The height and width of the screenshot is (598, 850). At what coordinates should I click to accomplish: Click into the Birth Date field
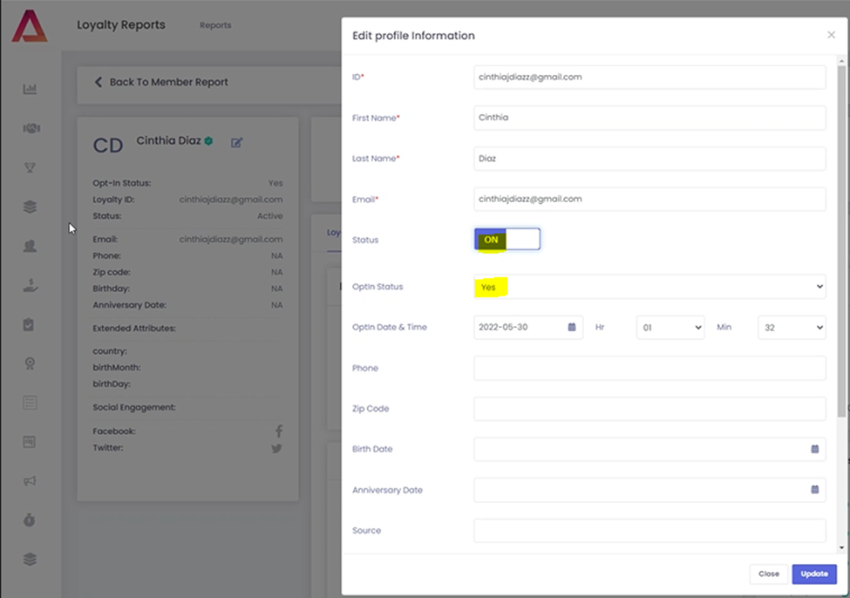coord(649,450)
